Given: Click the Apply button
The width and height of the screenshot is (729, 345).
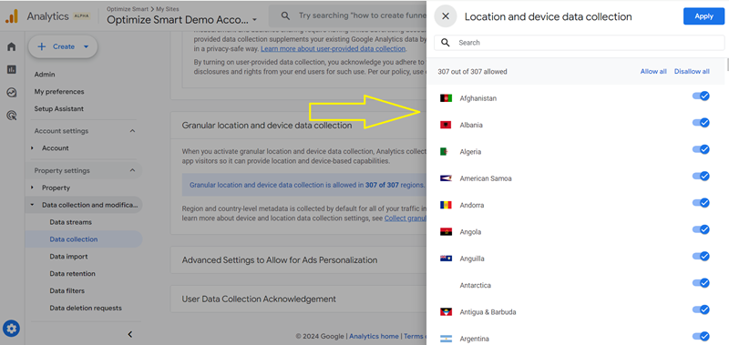Looking at the screenshot, I should (703, 16).
